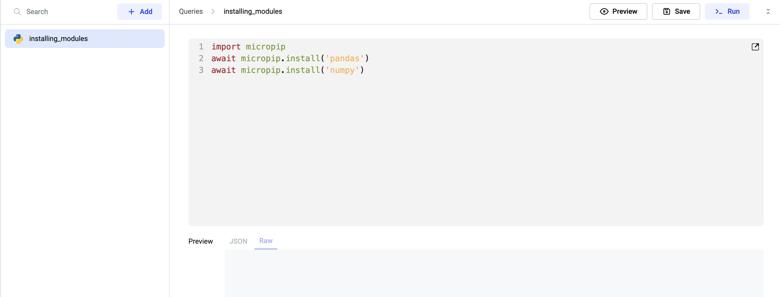Image resolution: width=780 pixels, height=297 pixels.
Task: Go to Queries via breadcrumb
Action: coord(190,11)
